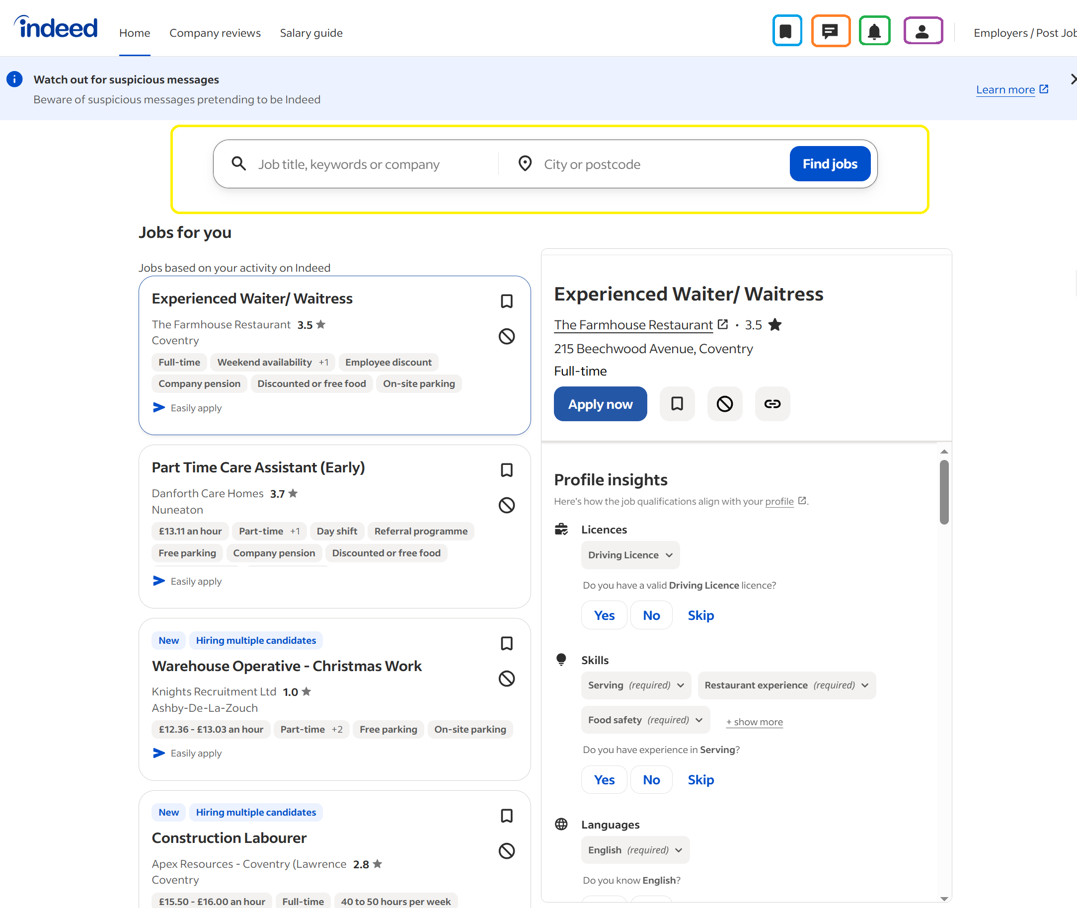The image size is (1077, 908).
Task: Open the profile link in Profile insights
Action: click(779, 501)
